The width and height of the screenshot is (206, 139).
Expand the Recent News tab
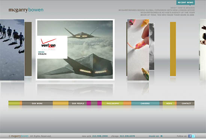click(185, 3)
